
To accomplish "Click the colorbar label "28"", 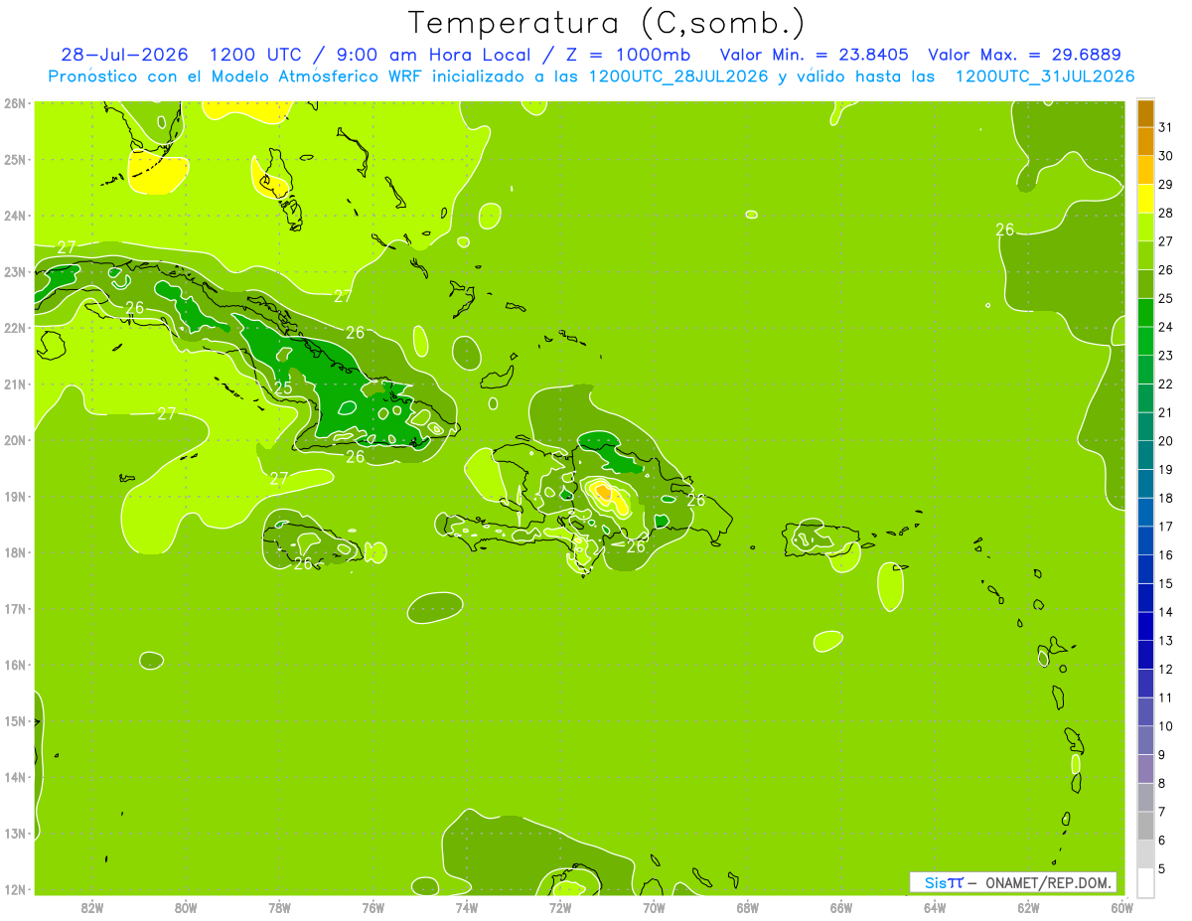I will pos(1166,213).
